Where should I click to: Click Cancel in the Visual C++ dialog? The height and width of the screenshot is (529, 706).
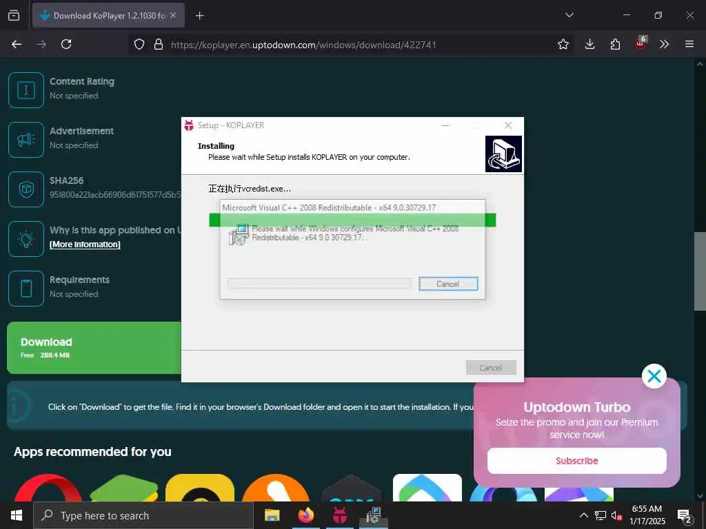pyautogui.click(x=448, y=284)
